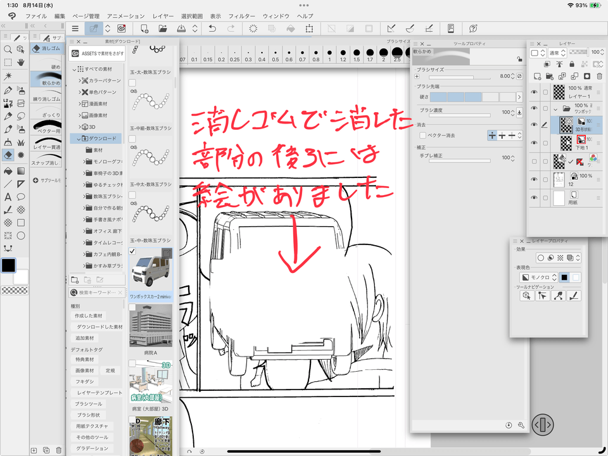Image resolution: width=608 pixels, height=456 pixels.
Task: Open ページ管理 menu
Action: [x=86, y=16]
